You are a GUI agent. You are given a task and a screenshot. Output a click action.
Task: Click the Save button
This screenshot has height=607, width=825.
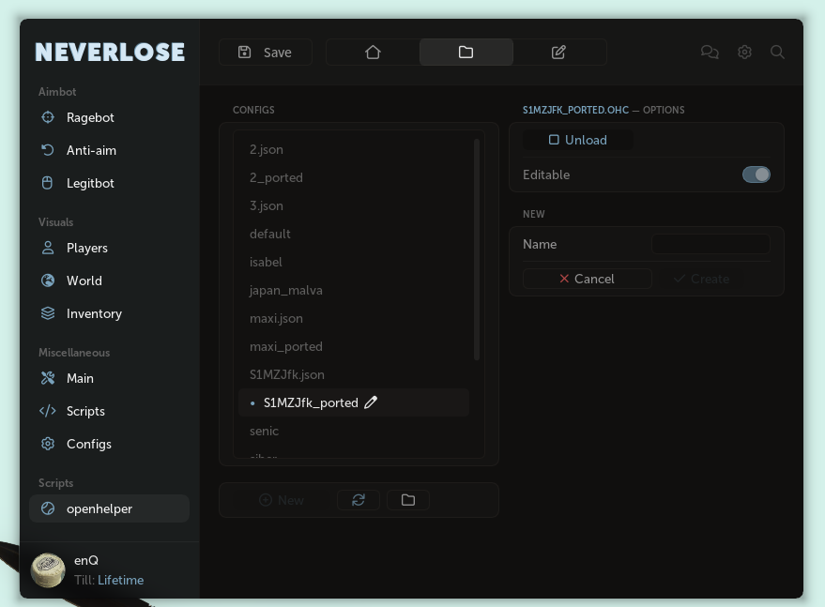point(266,53)
